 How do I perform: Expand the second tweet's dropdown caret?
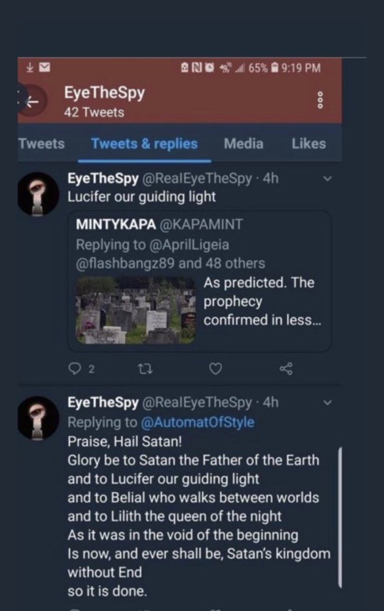point(327,403)
